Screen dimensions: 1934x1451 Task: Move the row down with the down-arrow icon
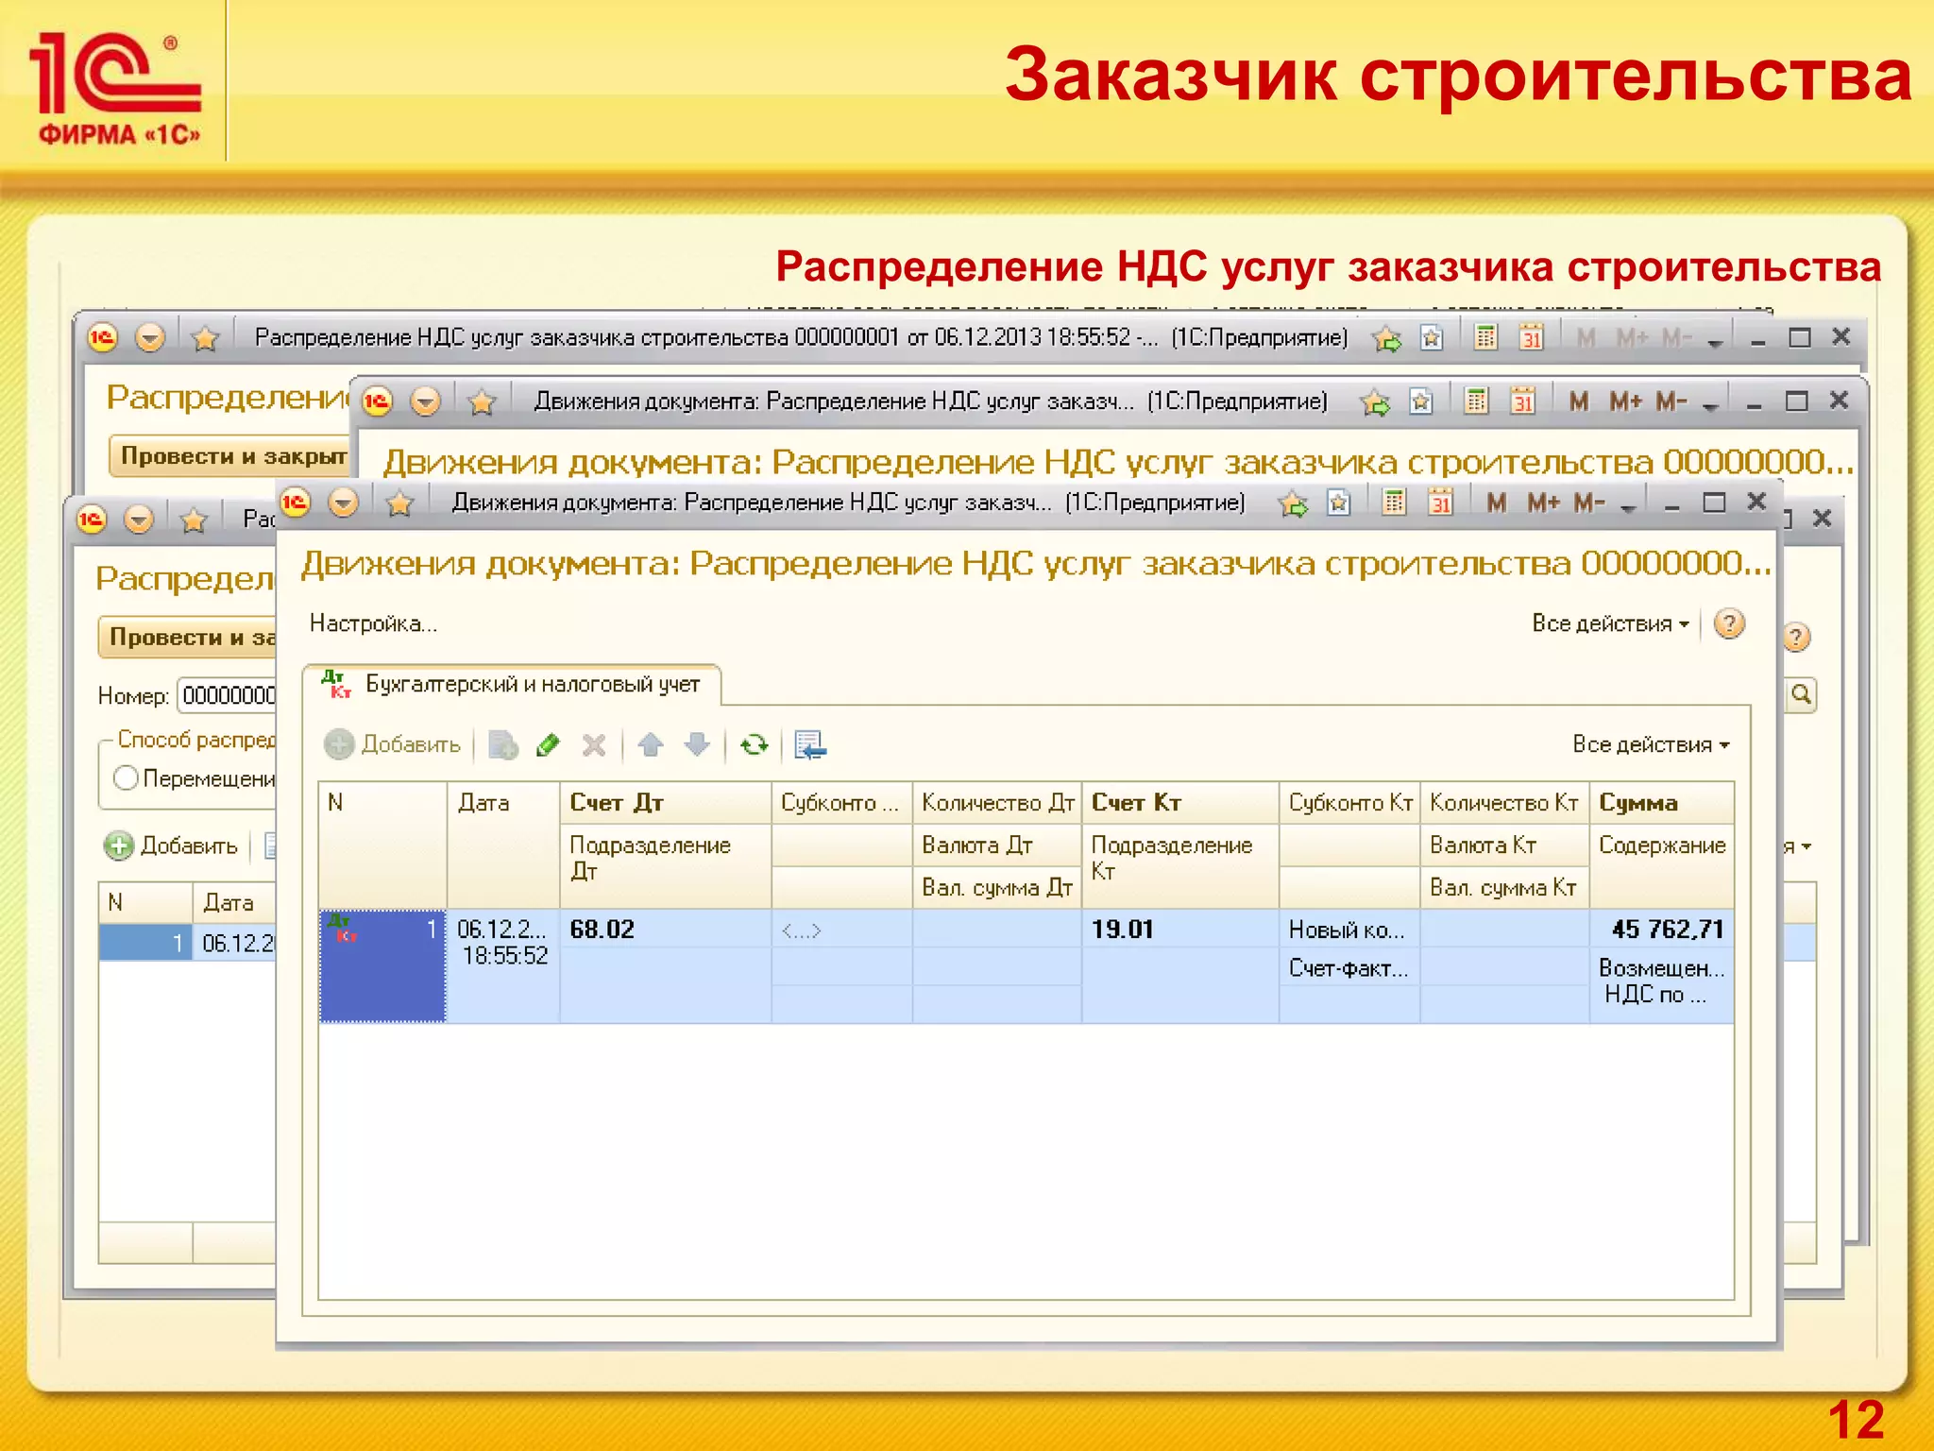[x=697, y=745]
